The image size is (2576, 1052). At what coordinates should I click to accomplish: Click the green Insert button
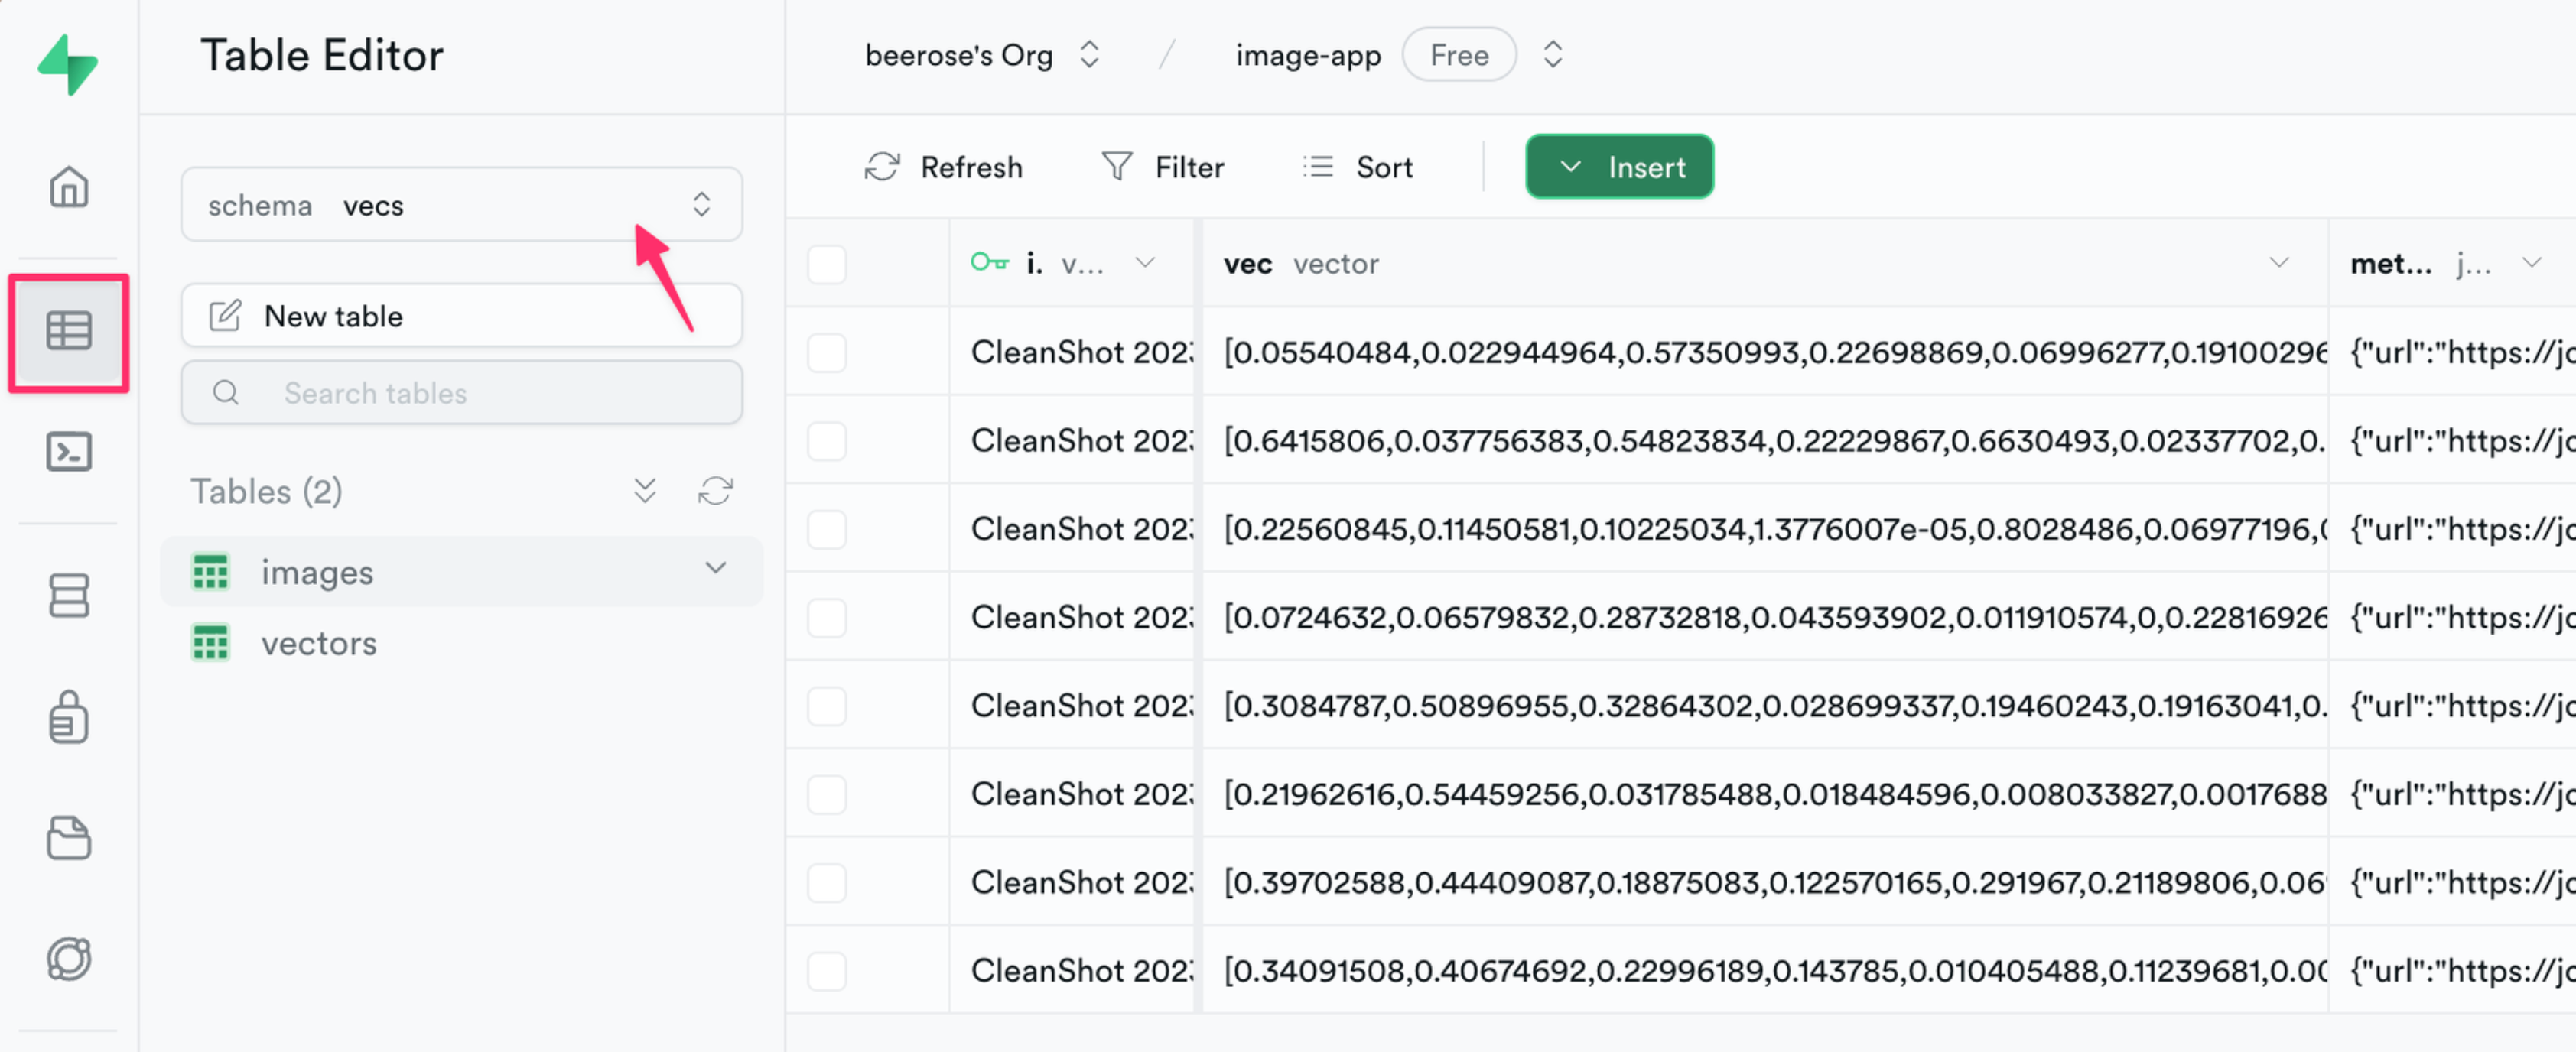[x=1618, y=167]
